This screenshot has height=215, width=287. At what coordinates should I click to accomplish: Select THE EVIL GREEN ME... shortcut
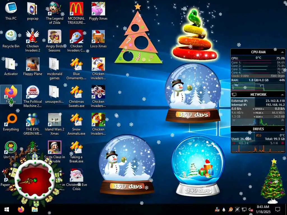click(33, 124)
